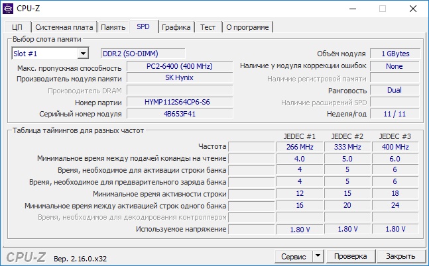This screenshot has width=429, height=266.
Task: Click the CPU-Z app icon in title bar
Action: [x=8, y=9]
